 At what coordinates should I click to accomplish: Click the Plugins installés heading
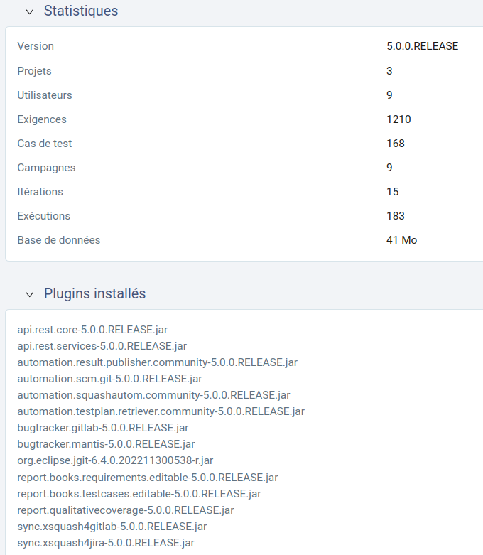click(94, 294)
